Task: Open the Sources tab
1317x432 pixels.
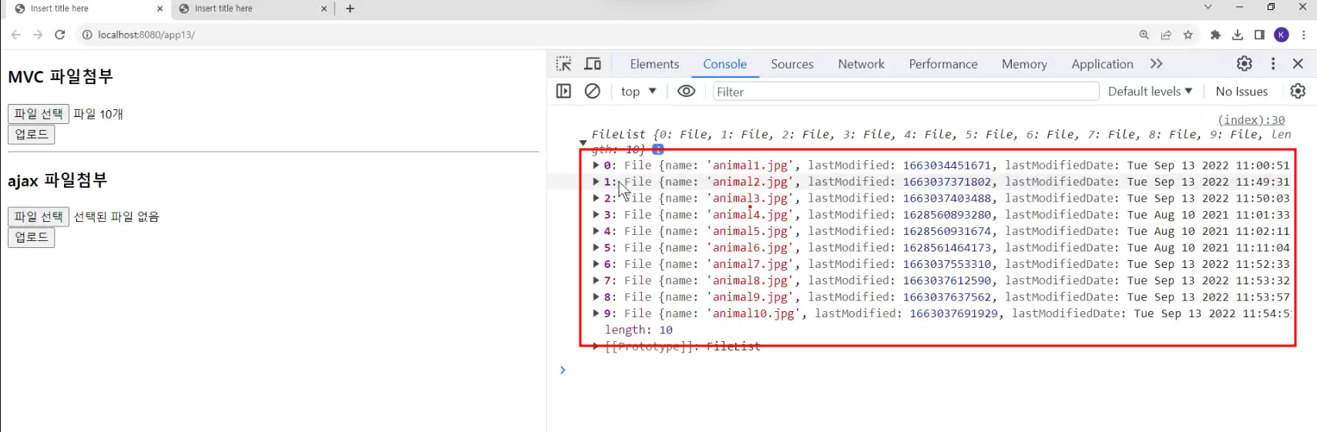Action: [792, 64]
